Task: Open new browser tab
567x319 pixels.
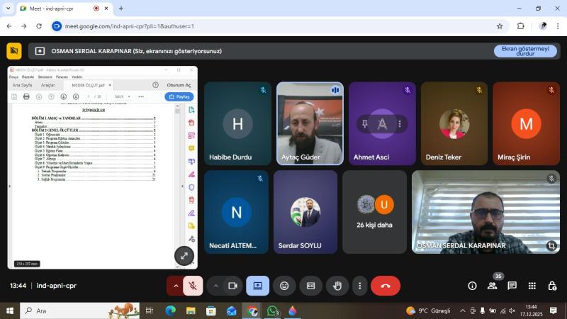Action: click(121, 9)
